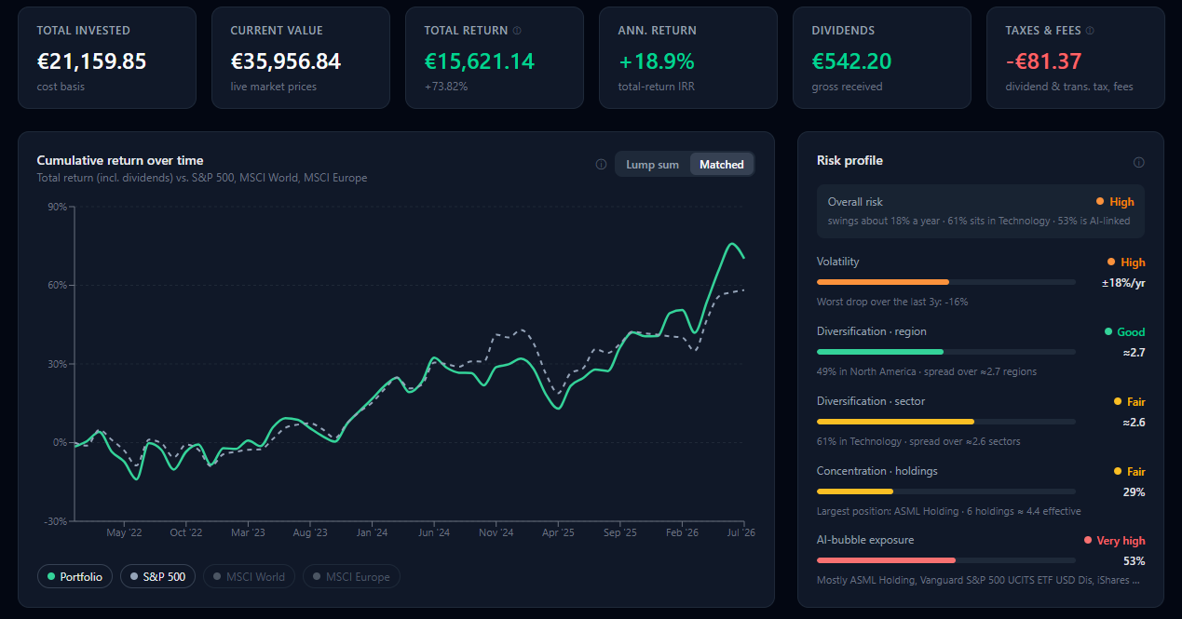
Task: Click the portfolio peak near Jul '26
Action: [x=733, y=244]
